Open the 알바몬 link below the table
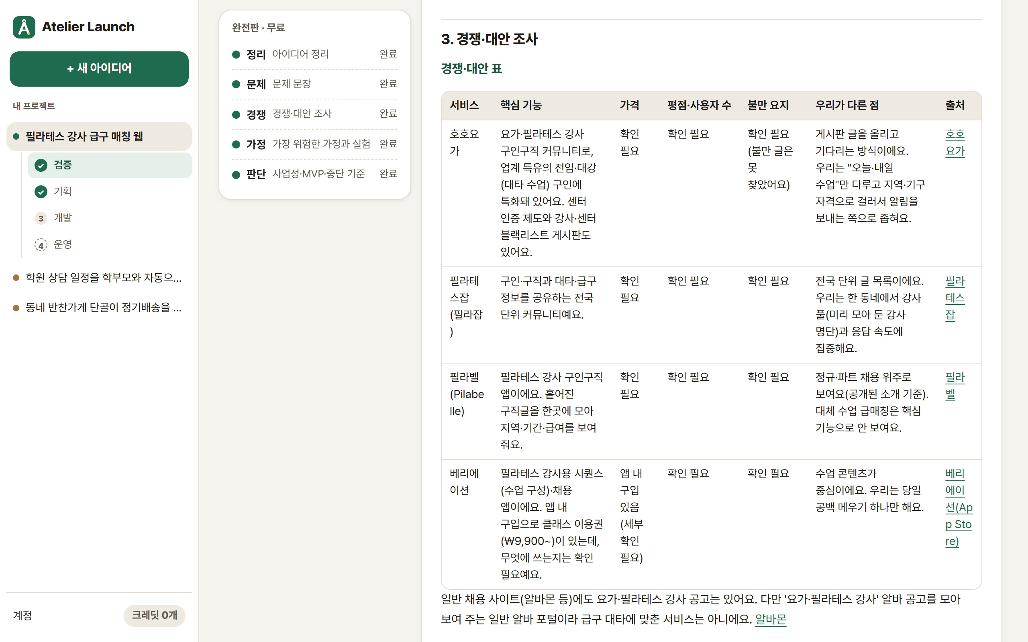The height and width of the screenshot is (642, 1028). pos(771,620)
